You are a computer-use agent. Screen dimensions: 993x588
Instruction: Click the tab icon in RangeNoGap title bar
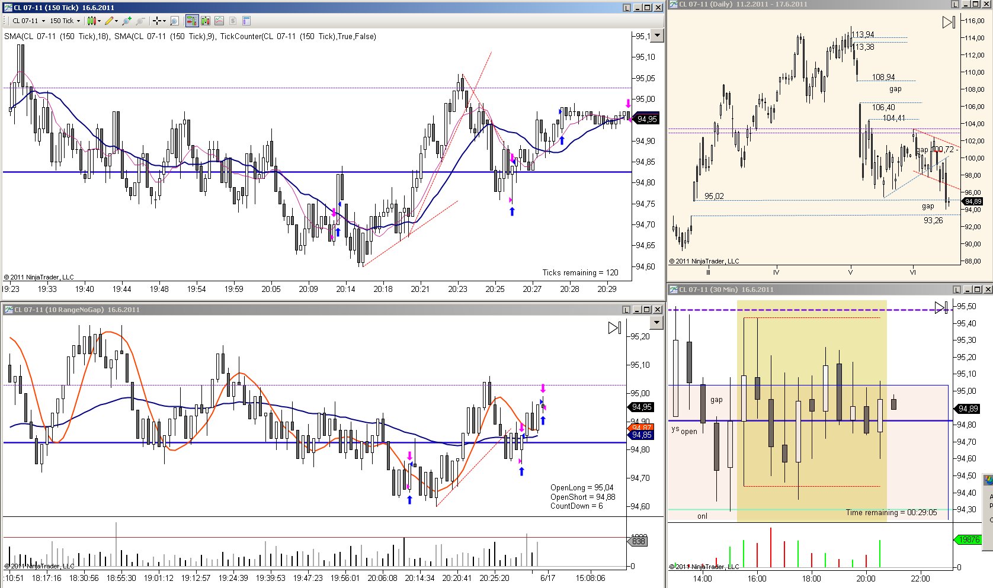(x=627, y=310)
